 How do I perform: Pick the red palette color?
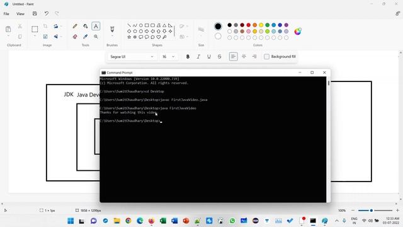pos(248,25)
